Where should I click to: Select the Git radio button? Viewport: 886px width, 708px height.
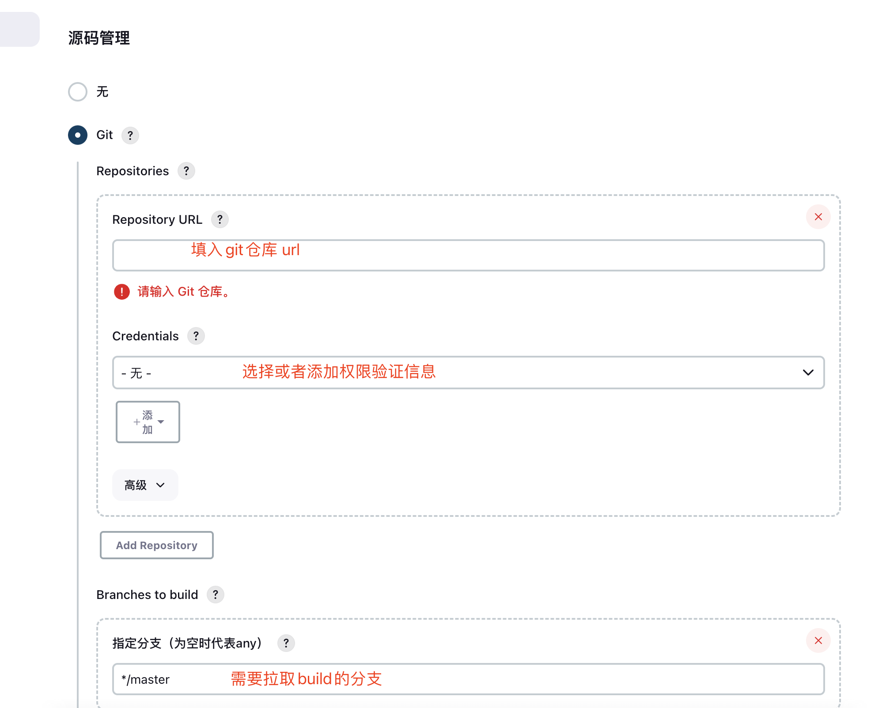click(x=78, y=135)
